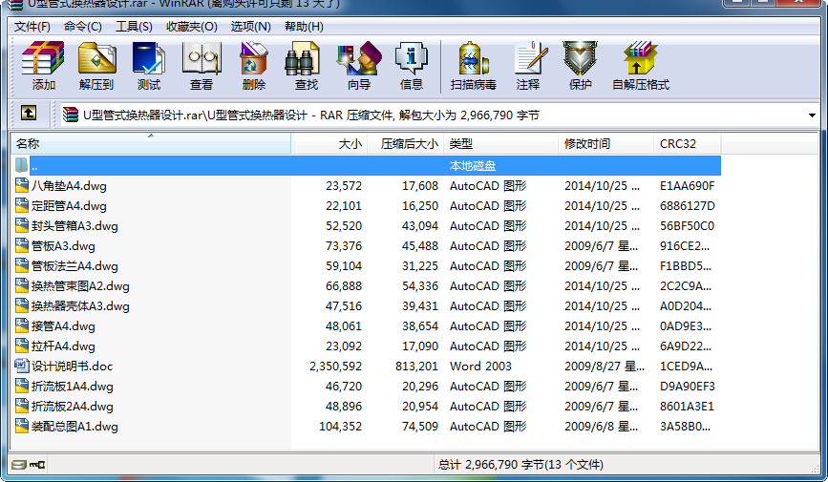828x482 pixels.
Task: Click the 解压到 (Extract To) toolbar icon
Action: coord(96,57)
